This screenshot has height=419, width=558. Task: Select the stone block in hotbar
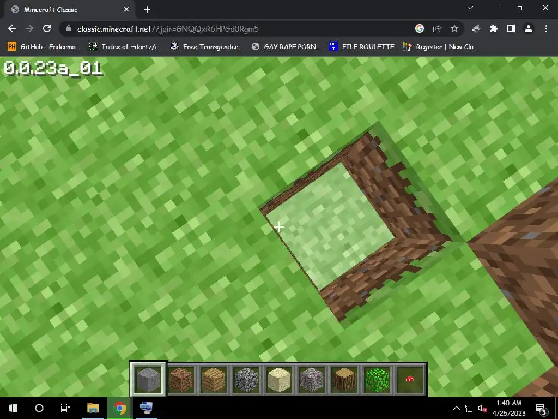click(x=148, y=379)
